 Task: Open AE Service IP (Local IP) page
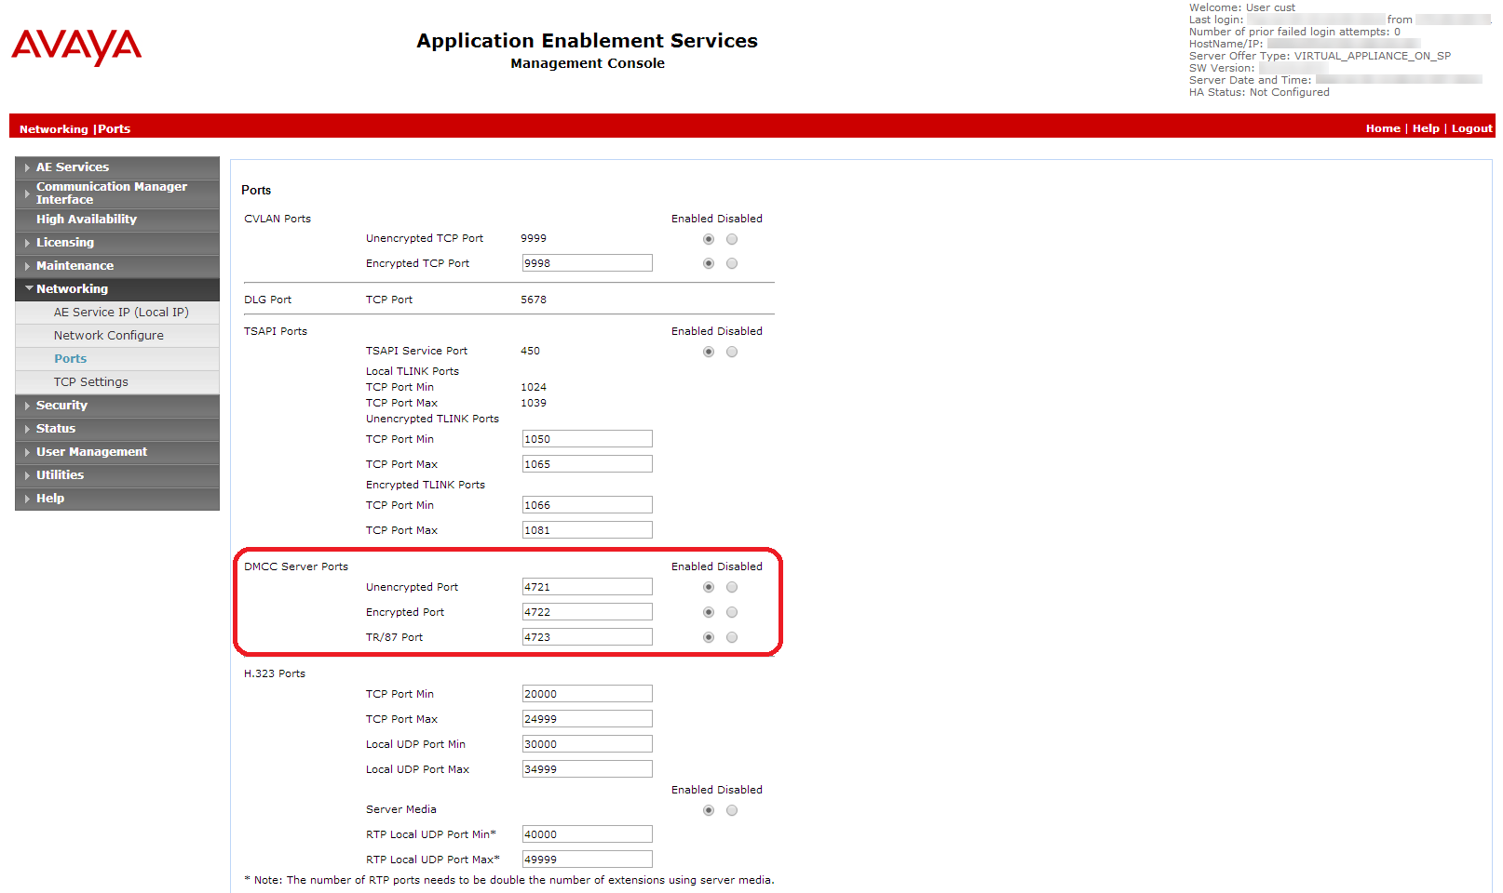coord(117,313)
